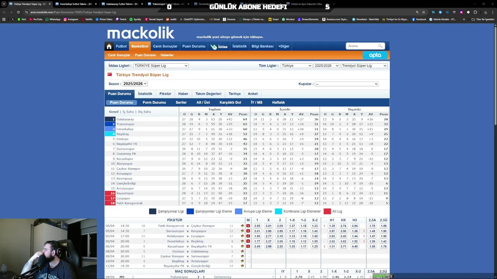Click the Bilgi Bankası menu item
Image resolution: width=497 pixels, height=279 pixels.
(262, 46)
